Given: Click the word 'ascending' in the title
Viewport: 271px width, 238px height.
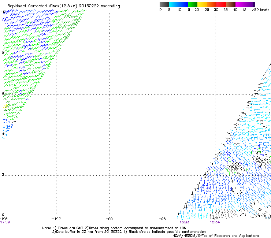Looking at the screenshot, I should (110, 6).
